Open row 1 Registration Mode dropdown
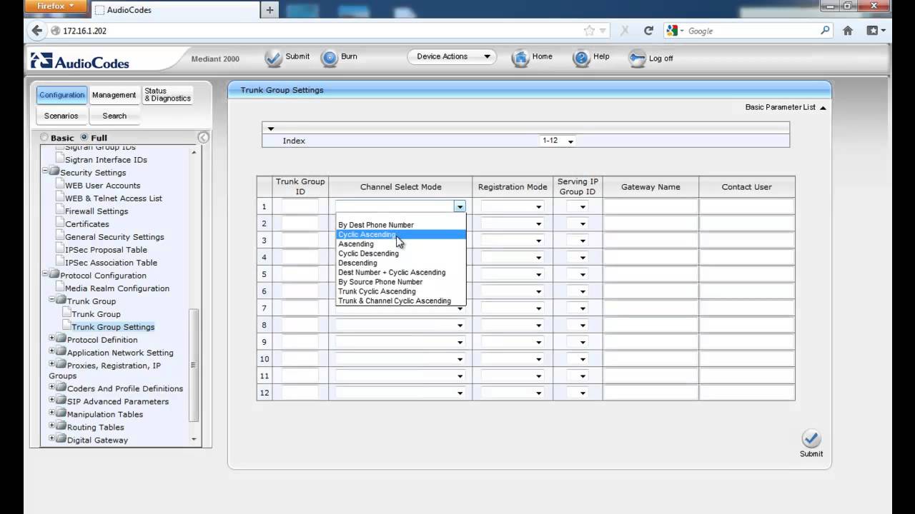The image size is (915, 514). pyautogui.click(x=512, y=207)
